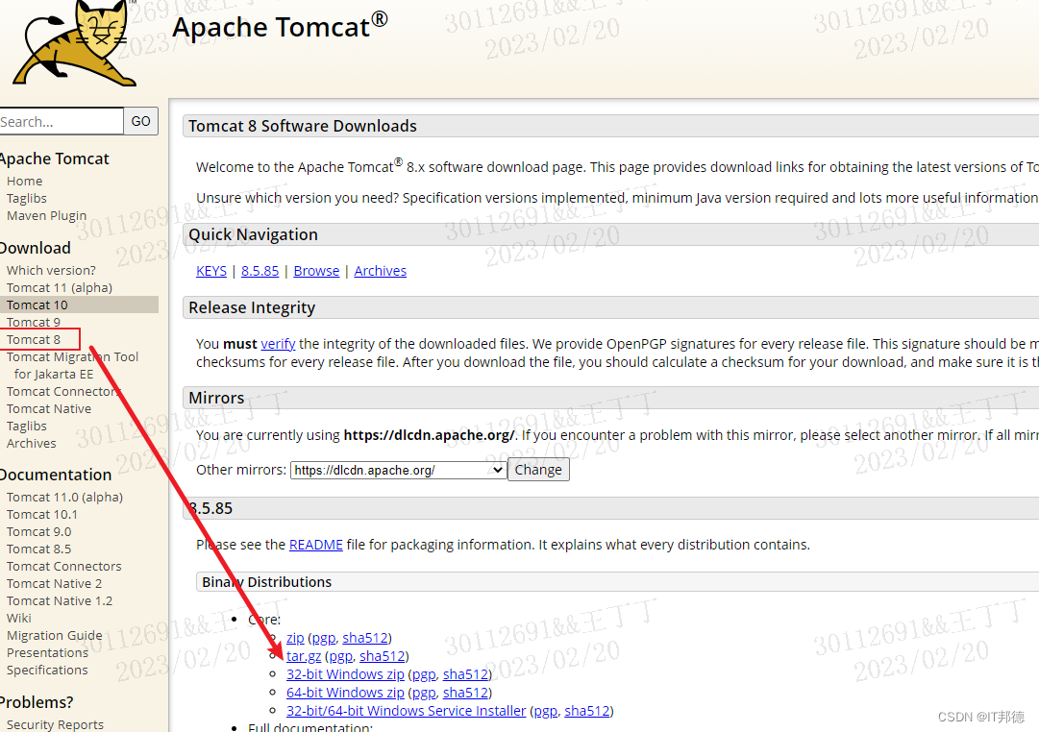Open sha512 checksum for Core zip
Viewport: 1039px width, 732px height.
coord(365,638)
